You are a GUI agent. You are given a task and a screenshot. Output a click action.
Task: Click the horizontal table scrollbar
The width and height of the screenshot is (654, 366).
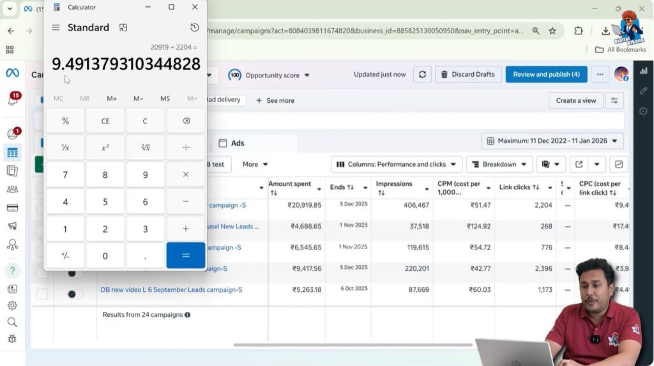tap(353, 345)
